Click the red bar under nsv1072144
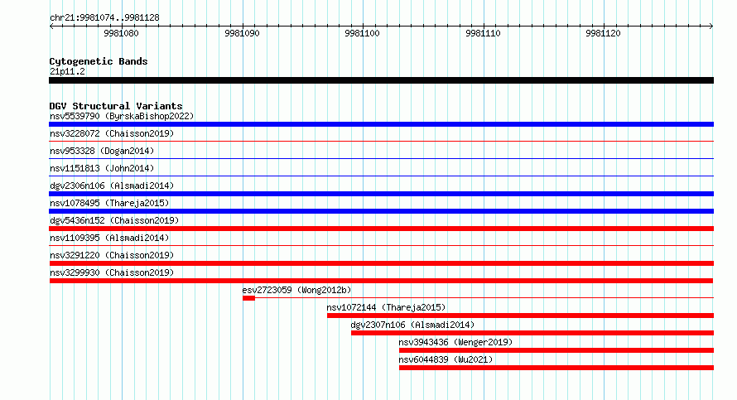Screen dimensions: 737x400 pyautogui.click(x=520, y=316)
